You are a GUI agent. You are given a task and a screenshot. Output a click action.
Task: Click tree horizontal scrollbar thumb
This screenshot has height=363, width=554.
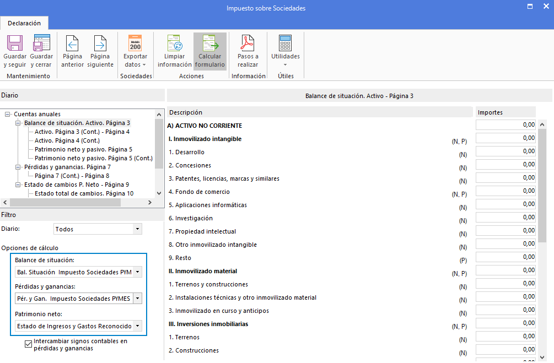pos(66,202)
